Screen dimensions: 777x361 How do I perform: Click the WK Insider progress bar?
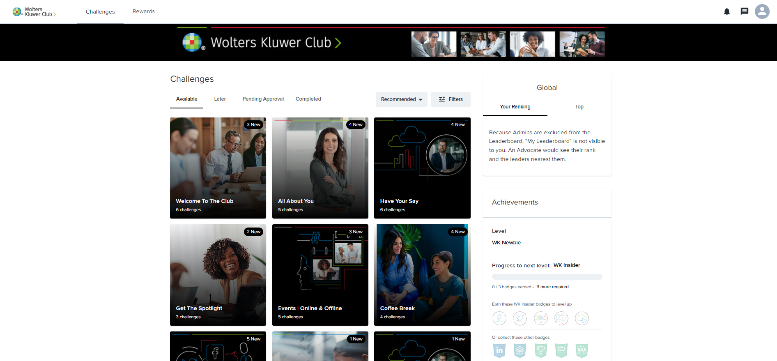[547, 277]
